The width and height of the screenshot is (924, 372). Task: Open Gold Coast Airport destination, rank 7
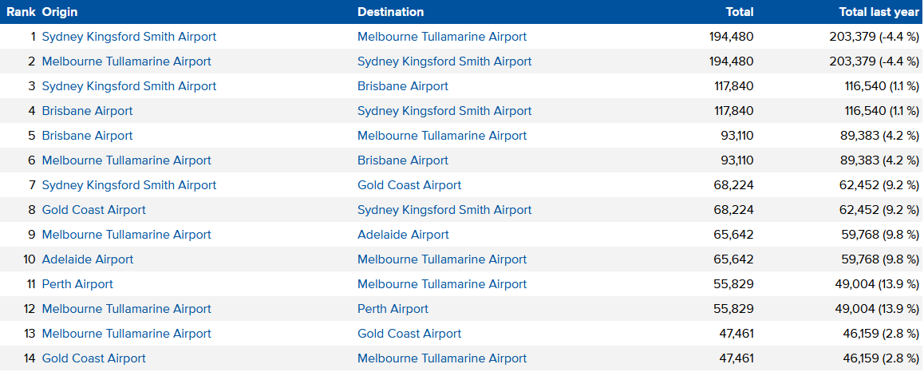click(409, 185)
